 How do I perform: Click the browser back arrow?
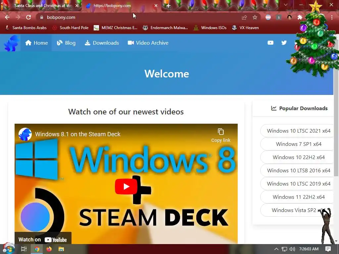(x=7, y=17)
